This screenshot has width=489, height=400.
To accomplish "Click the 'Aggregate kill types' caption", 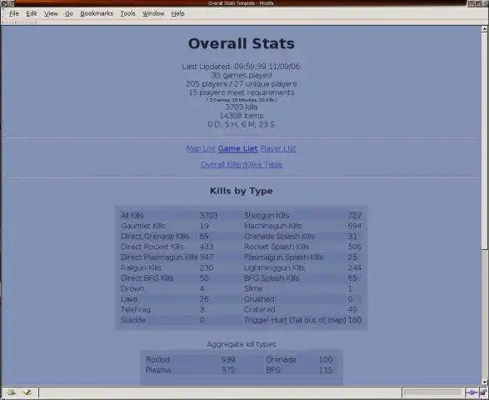I will [242, 344].
